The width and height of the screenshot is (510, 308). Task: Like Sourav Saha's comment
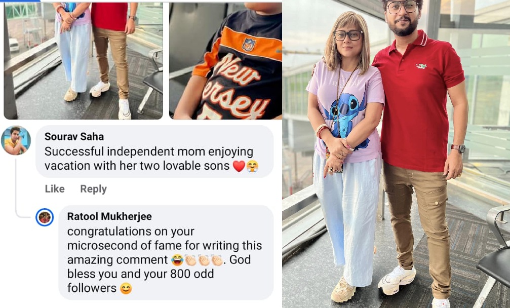[x=55, y=189]
